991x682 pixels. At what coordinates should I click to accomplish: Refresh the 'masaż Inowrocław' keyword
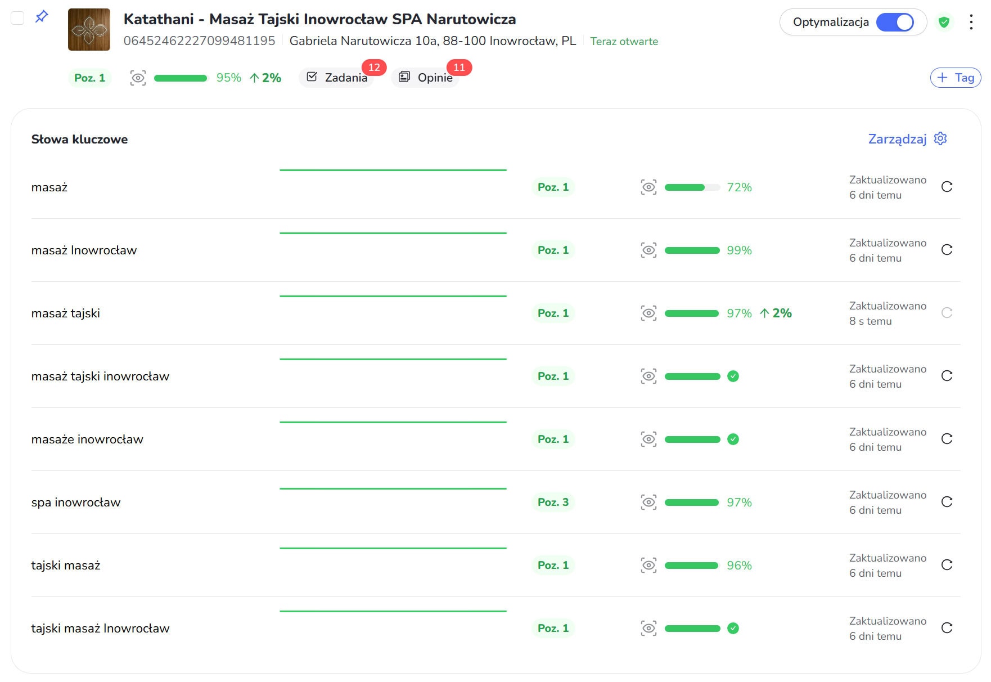947,250
